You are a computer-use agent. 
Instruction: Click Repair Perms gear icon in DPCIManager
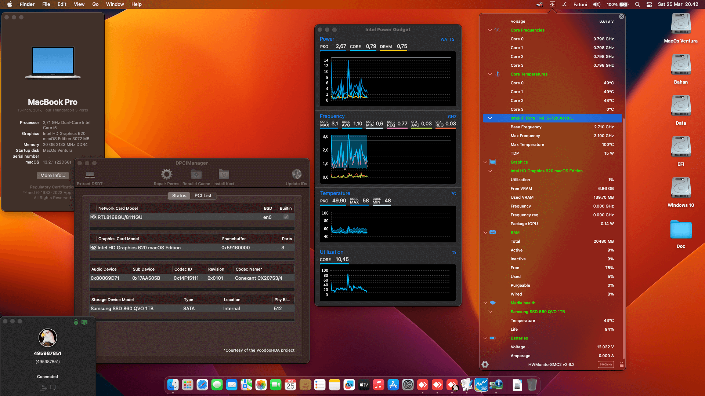[x=166, y=174]
